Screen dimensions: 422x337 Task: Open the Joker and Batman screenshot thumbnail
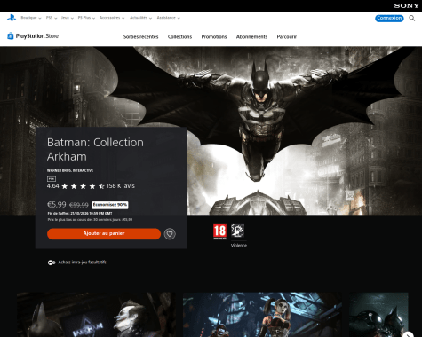[96, 315]
